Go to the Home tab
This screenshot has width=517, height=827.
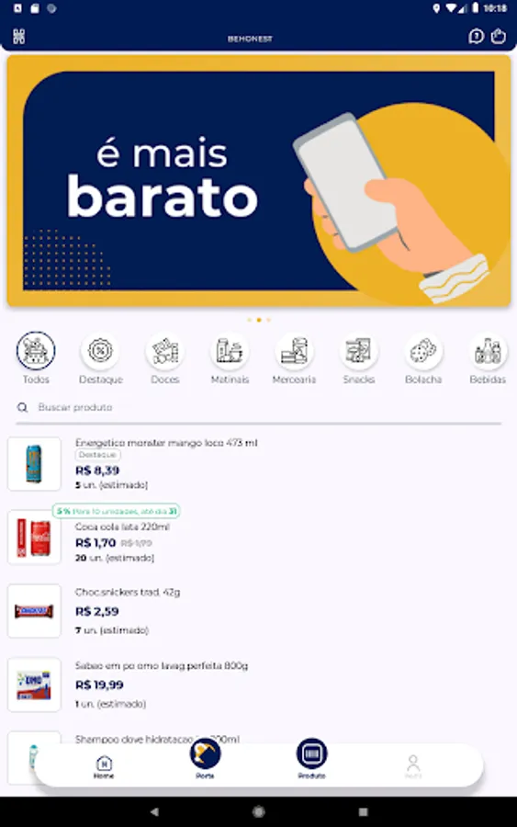pos(104,767)
